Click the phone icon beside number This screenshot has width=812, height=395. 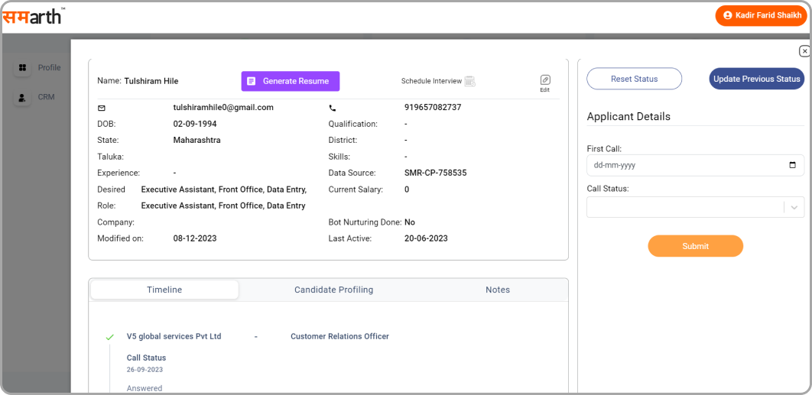click(x=333, y=108)
